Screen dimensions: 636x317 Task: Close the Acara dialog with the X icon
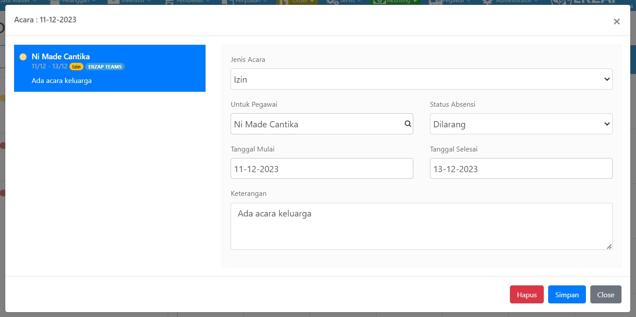click(617, 22)
